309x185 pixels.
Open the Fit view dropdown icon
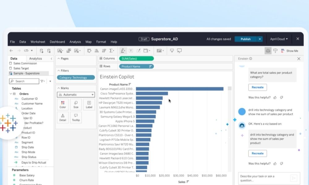tap(146, 51)
